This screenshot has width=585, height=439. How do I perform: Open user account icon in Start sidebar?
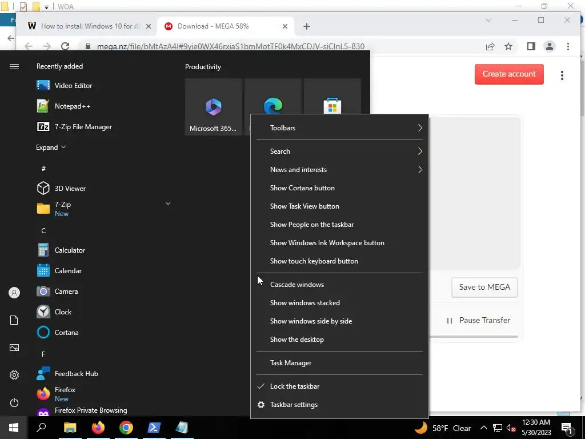pyautogui.click(x=14, y=293)
